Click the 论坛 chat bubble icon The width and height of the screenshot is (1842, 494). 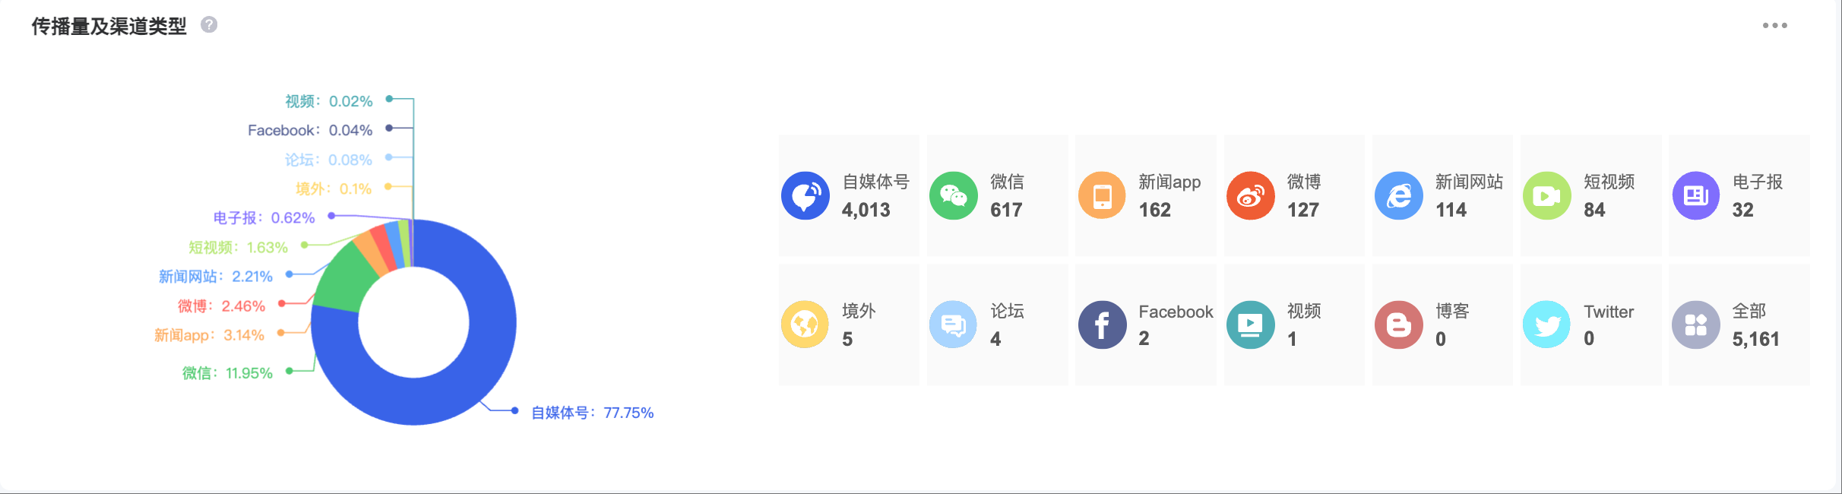tap(953, 325)
